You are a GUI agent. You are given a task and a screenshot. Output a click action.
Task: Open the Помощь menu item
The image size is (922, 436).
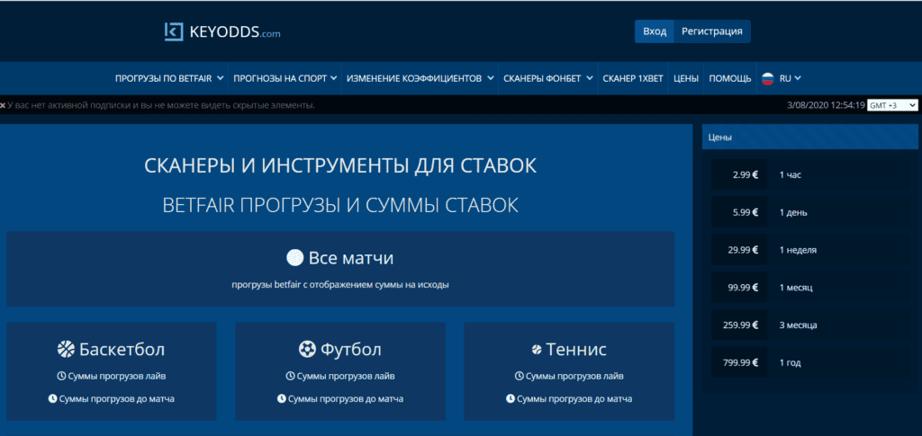(729, 78)
